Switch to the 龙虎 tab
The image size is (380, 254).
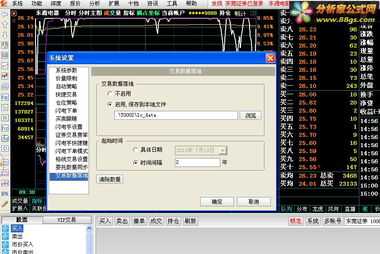coord(318,209)
